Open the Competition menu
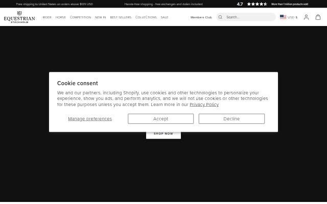Viewport: 327px width, 204px height. (81, 17)
